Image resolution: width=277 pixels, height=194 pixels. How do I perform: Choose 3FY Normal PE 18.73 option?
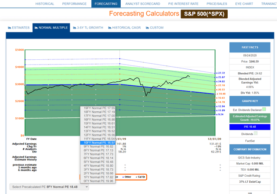(98, 169)
